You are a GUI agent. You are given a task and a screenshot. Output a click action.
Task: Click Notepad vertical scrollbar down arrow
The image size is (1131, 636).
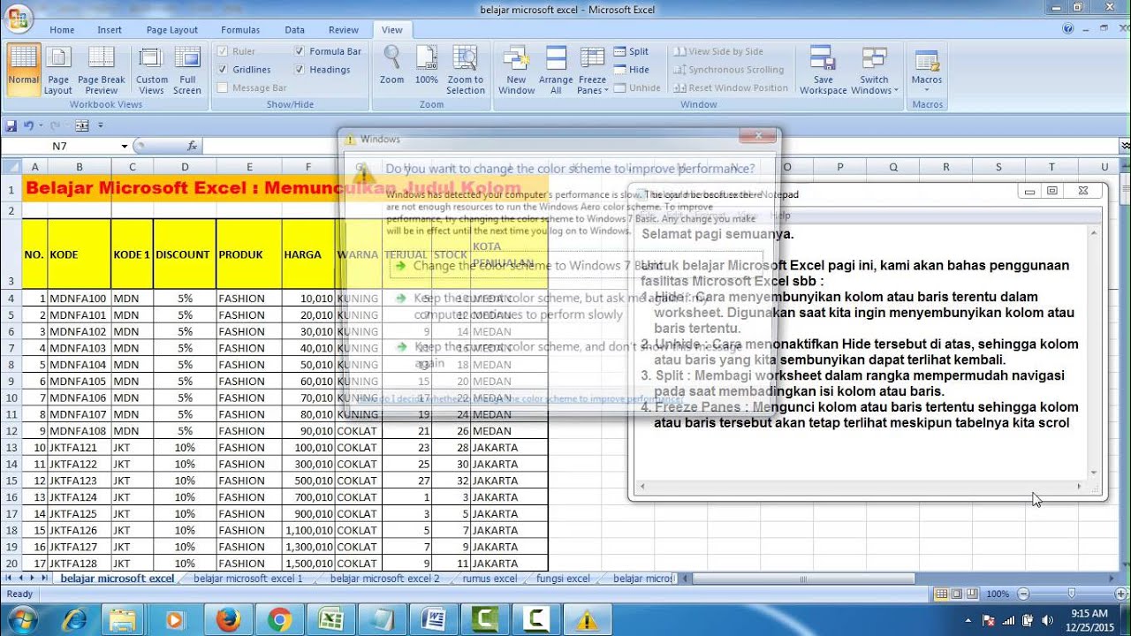point(1094,473)
